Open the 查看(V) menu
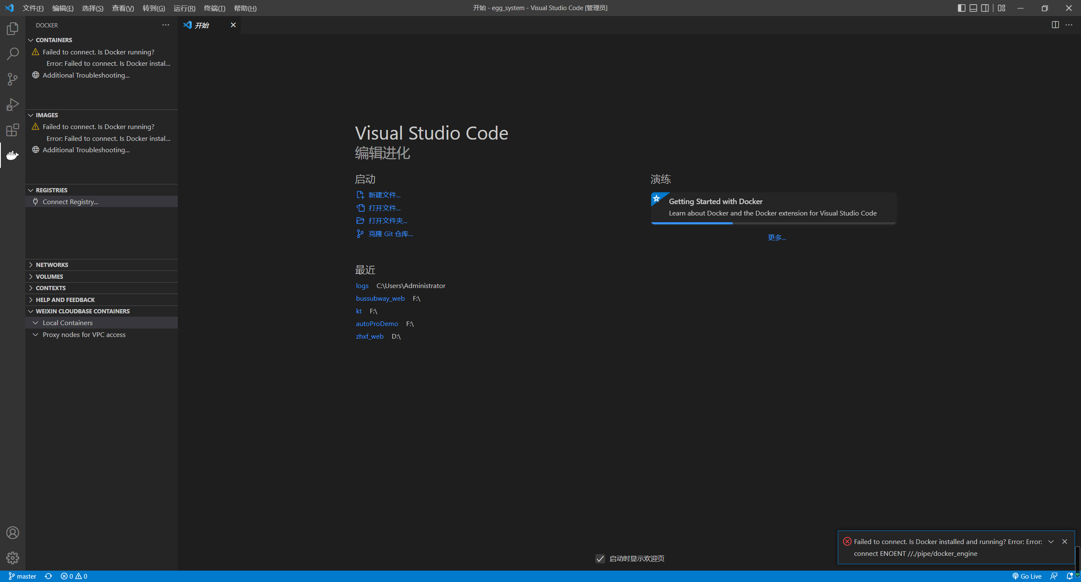1081x582 pixels. (x=123, y=8)
